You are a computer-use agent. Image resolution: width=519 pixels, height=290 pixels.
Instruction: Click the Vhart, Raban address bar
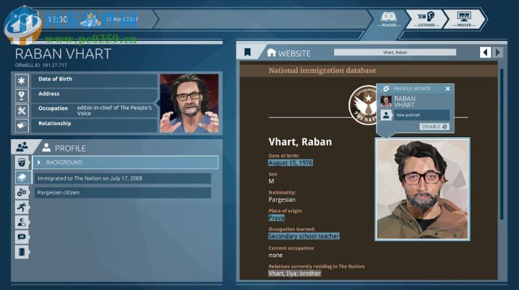(x=395, y=53)
